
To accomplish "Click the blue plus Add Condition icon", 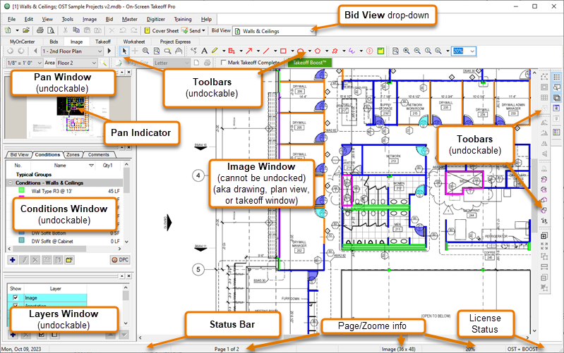I will coord(13,259).
